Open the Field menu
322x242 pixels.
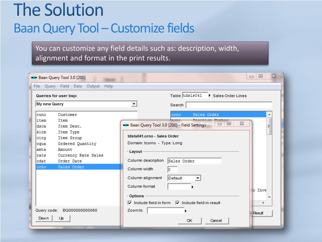[x=64, y=86]
